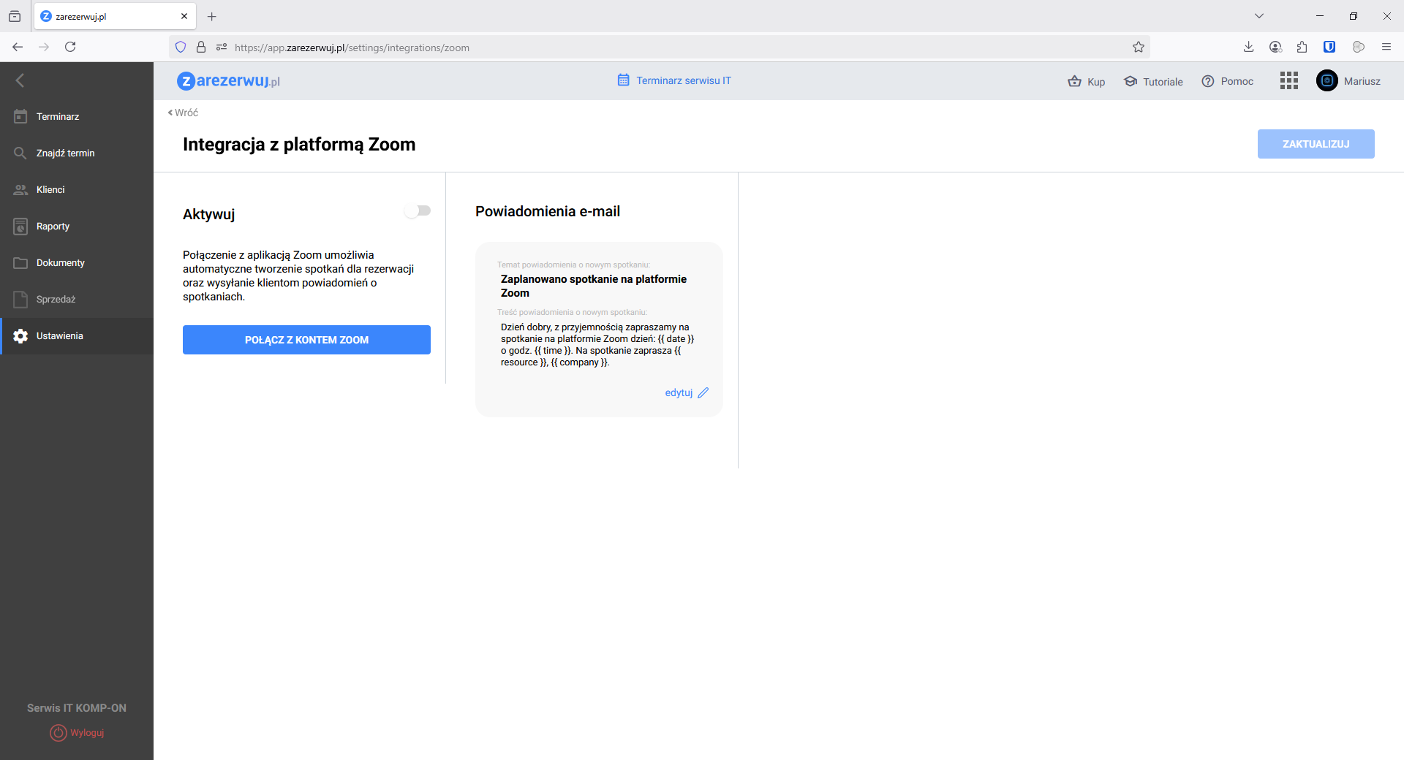Open the apps grid menu
Viewport: 1404px width, 760px height.
1289,80
